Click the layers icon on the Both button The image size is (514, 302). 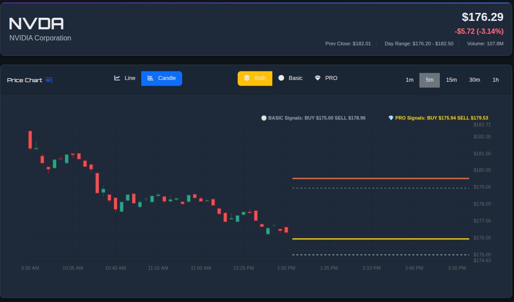247,78
